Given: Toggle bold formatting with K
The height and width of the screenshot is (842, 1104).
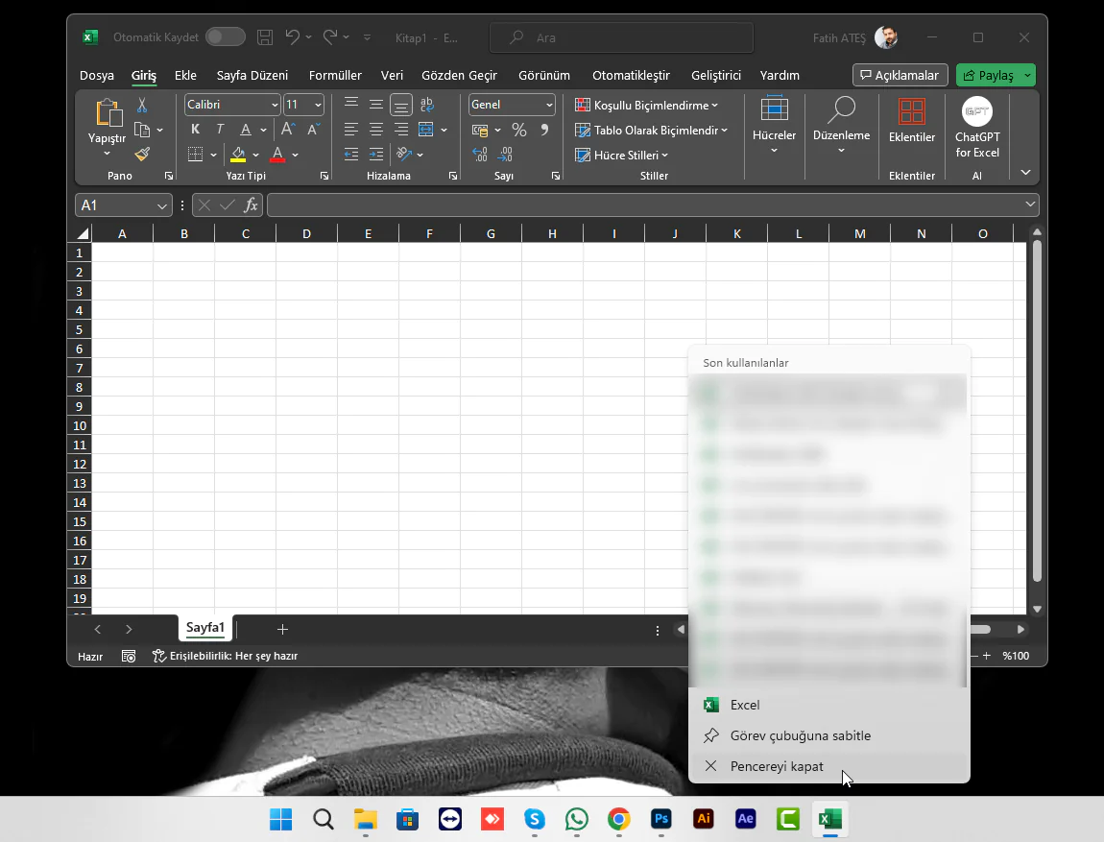Looking at the screenshot, I should [x=195, y=129].
